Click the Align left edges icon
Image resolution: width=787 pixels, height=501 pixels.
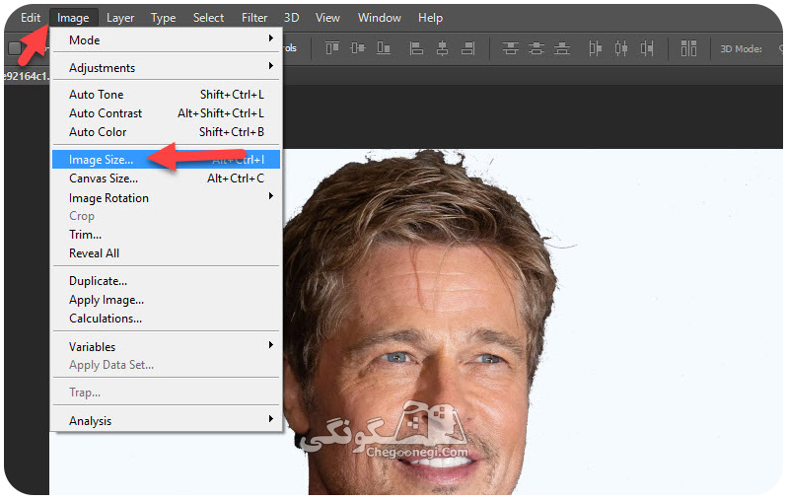(416, 48)
